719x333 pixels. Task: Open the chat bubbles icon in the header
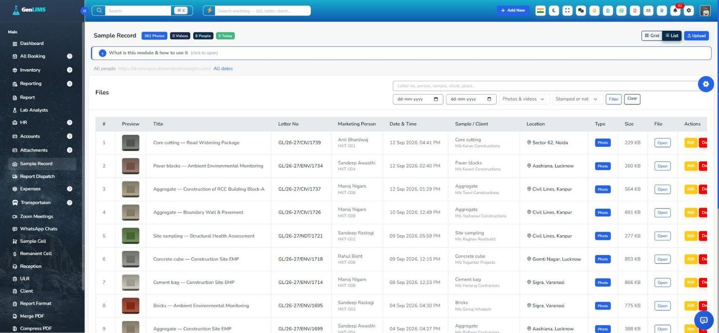(581, 10)
